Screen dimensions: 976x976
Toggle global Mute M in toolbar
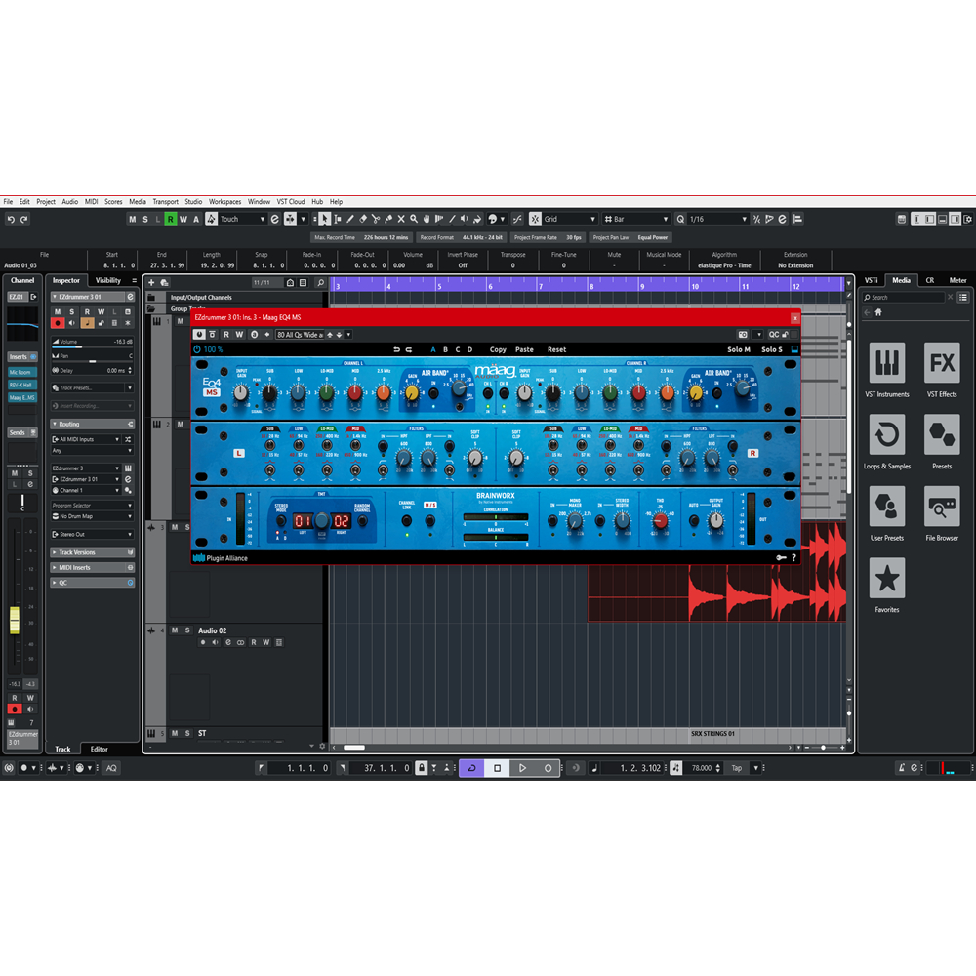point(132,219)
